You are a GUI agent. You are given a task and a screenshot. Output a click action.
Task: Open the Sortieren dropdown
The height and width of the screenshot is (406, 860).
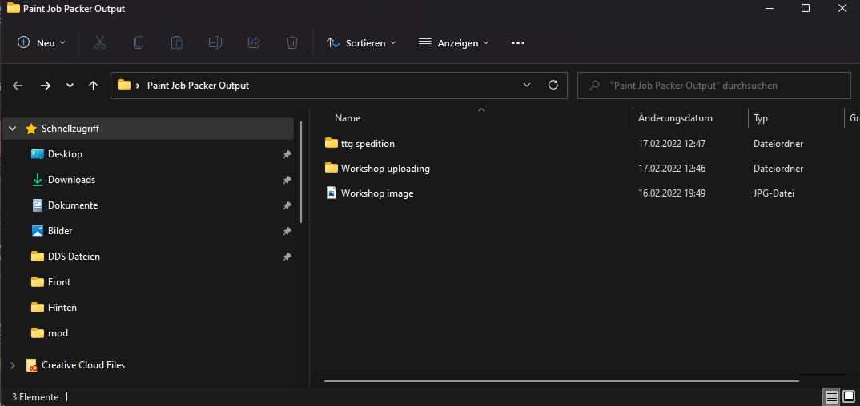pyautogui.click(x=361, y=42)
